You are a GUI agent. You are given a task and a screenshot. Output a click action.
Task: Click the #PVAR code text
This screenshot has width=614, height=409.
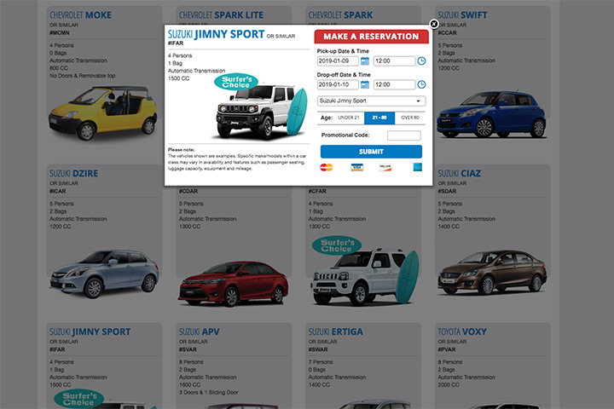click(447, 349)
